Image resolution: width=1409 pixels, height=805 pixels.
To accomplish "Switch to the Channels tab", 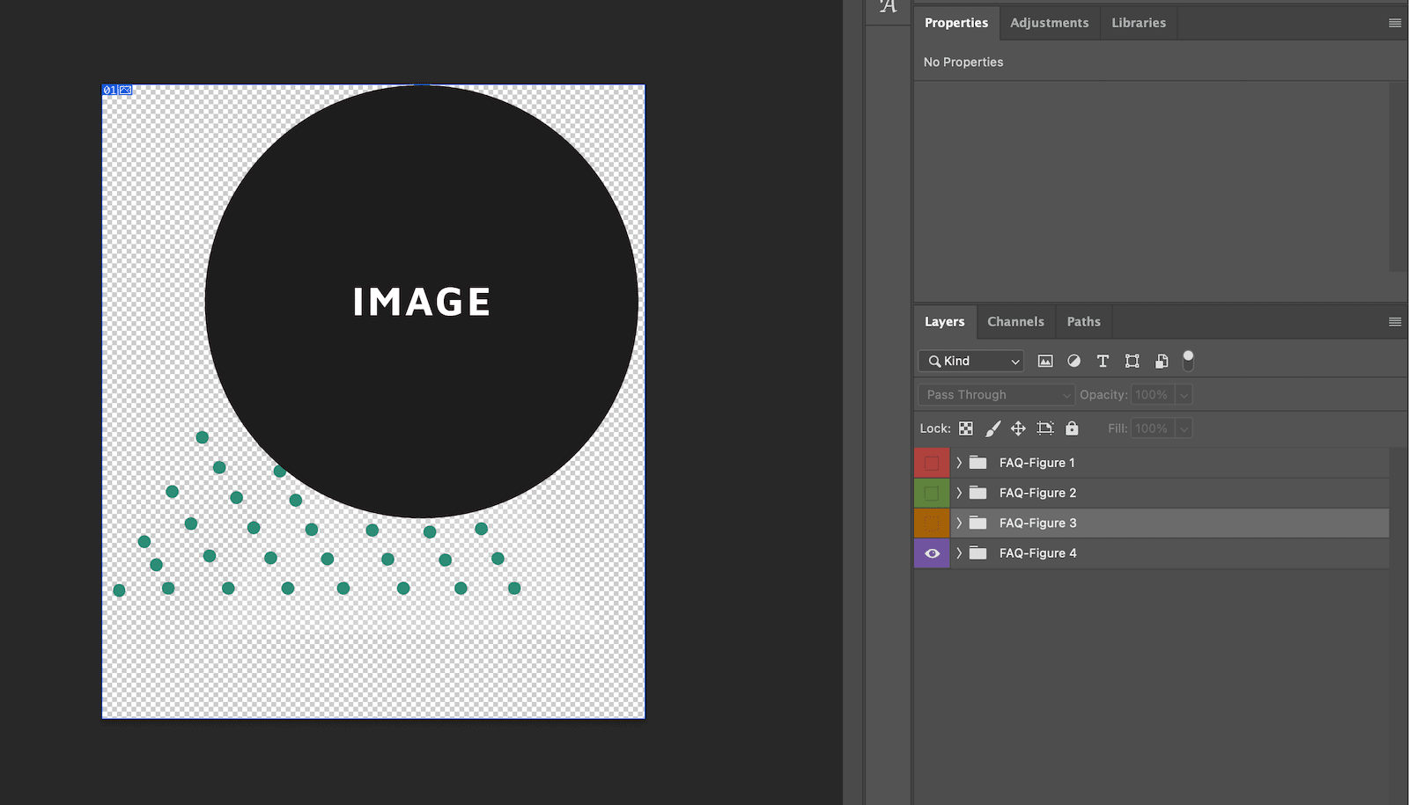I will (1015, 322).
